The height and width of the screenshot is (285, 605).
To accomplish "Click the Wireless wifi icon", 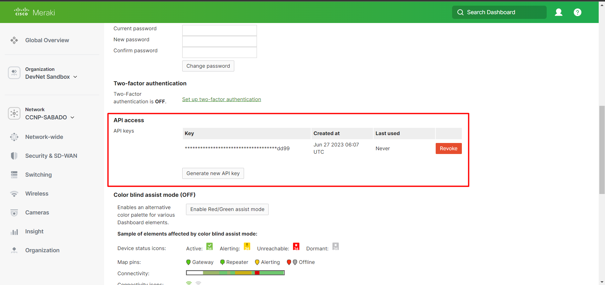I will click(14, 194).
